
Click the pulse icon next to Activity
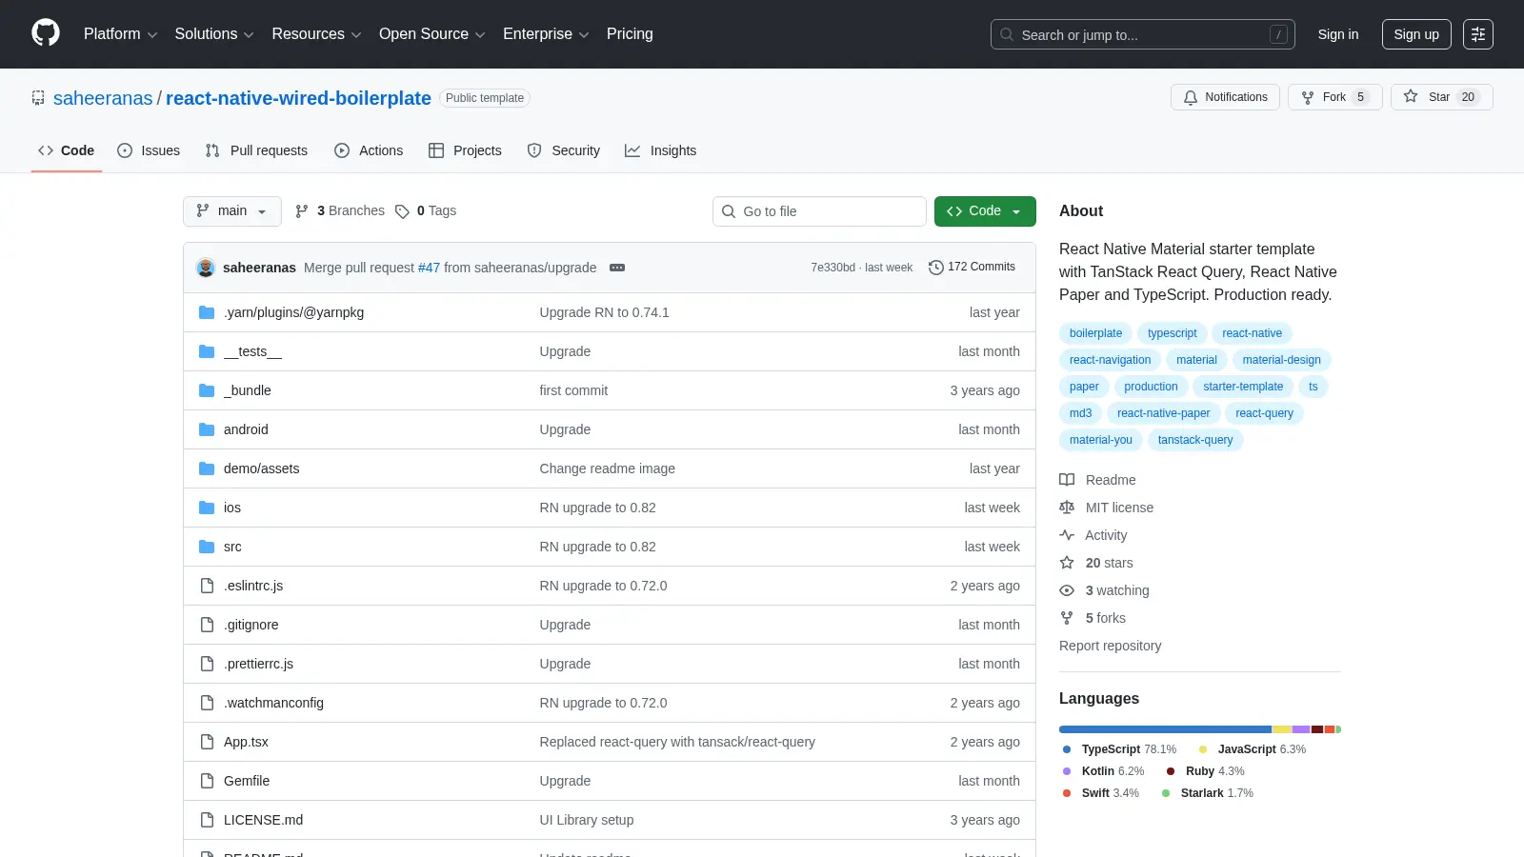(1067, 535)
